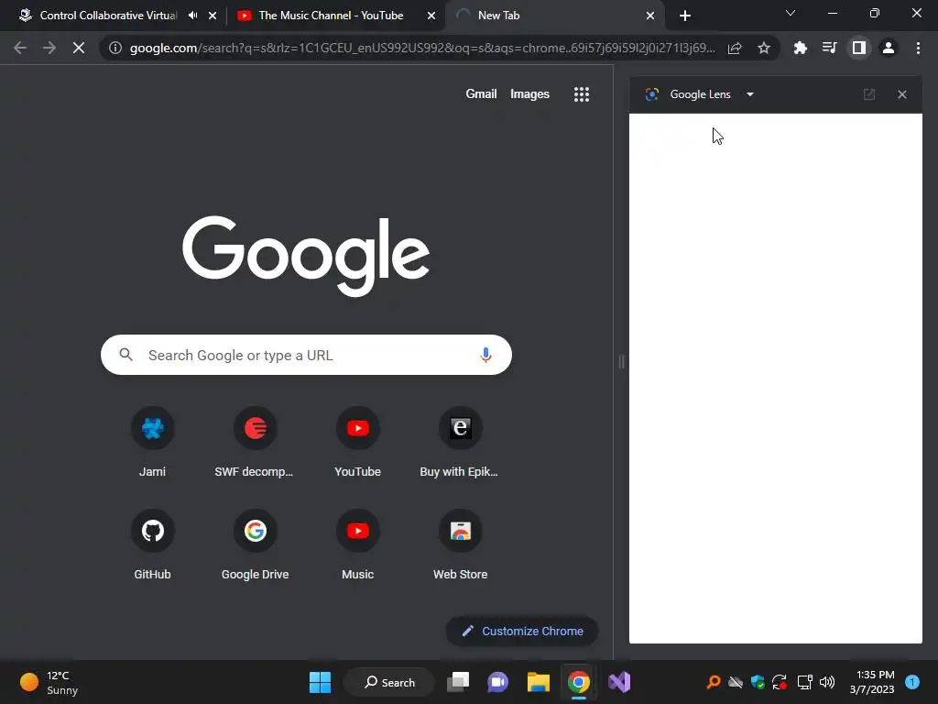Click Windows Security tray icon
Viewport: 938px width, 704px height.
click(758, 682)
